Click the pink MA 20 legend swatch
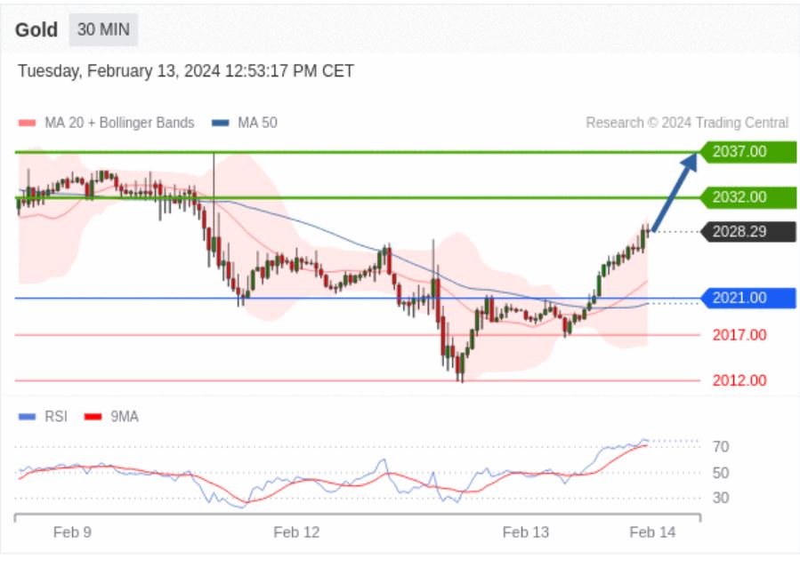Image resolution: width=800 pixels, height=567 pixels. (27, 123)
